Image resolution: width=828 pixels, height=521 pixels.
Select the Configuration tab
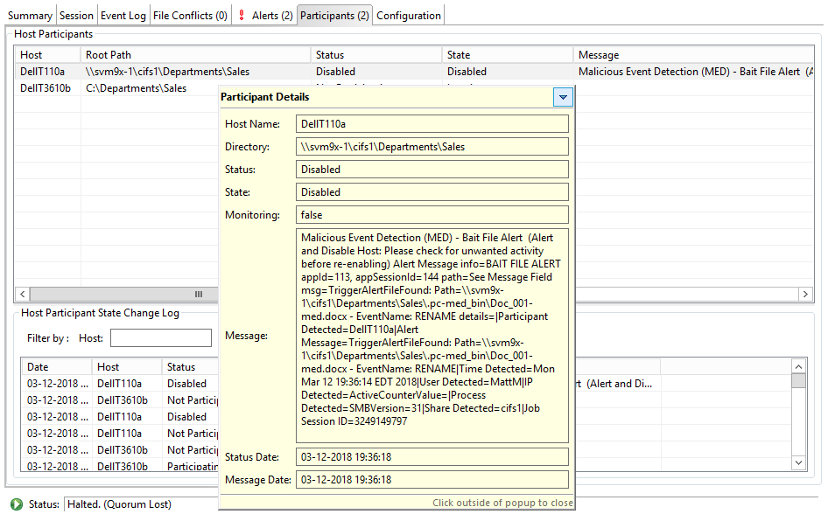click(408, 15)
